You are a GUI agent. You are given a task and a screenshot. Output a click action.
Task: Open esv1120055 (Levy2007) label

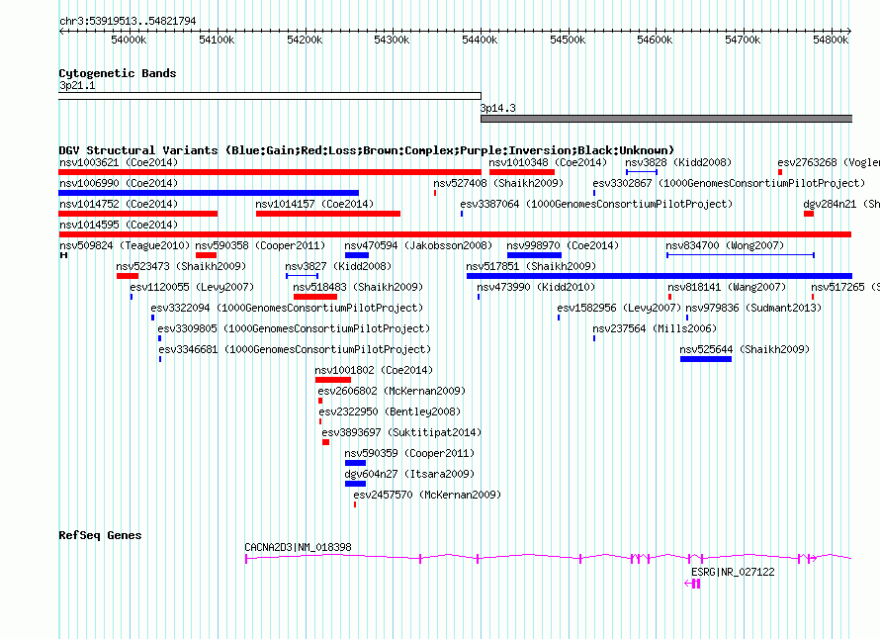(x=192, y=288)
